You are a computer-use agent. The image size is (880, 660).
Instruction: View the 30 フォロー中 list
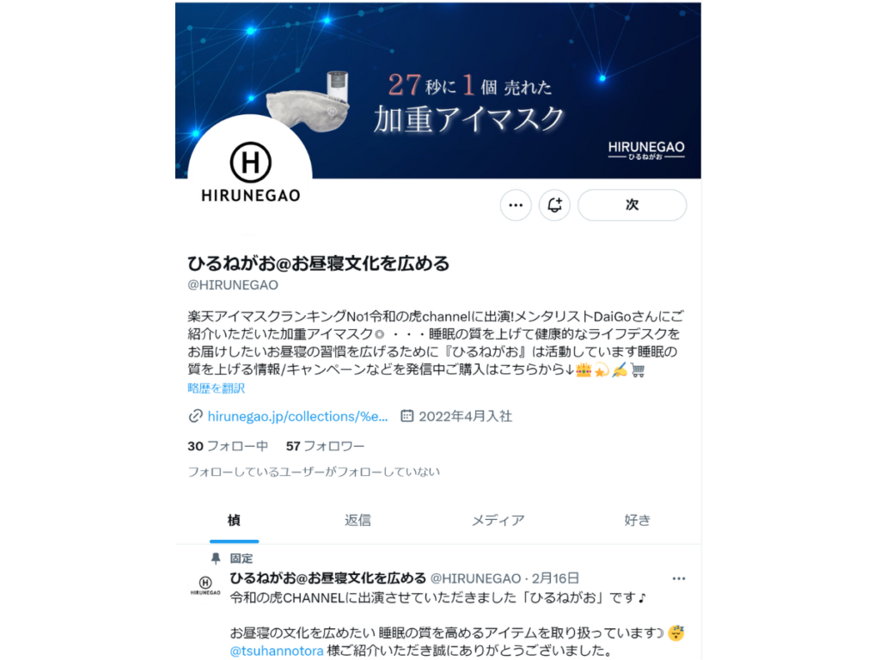pyautogui.click(x=227, y=446)
